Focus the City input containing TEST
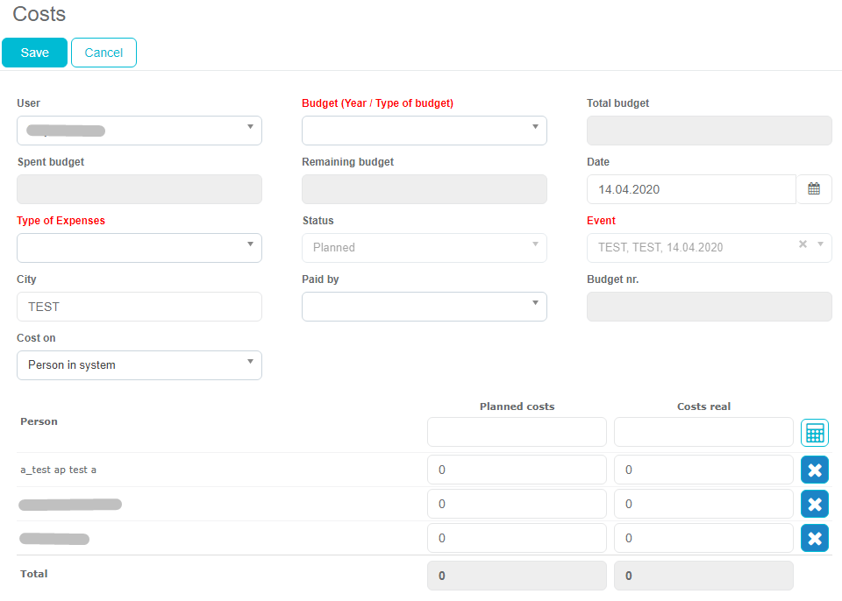 coord(139,307)
